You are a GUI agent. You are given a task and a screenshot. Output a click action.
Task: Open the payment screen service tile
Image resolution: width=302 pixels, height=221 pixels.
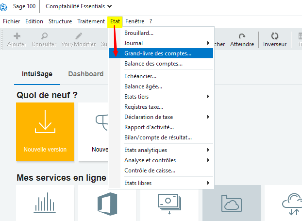(169, 203)
